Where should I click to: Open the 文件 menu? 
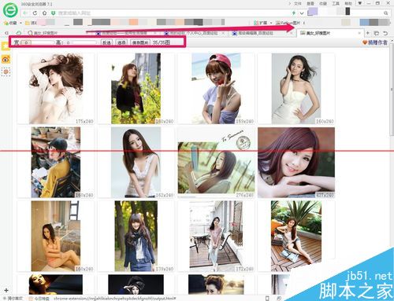click(x=297, y=3)
